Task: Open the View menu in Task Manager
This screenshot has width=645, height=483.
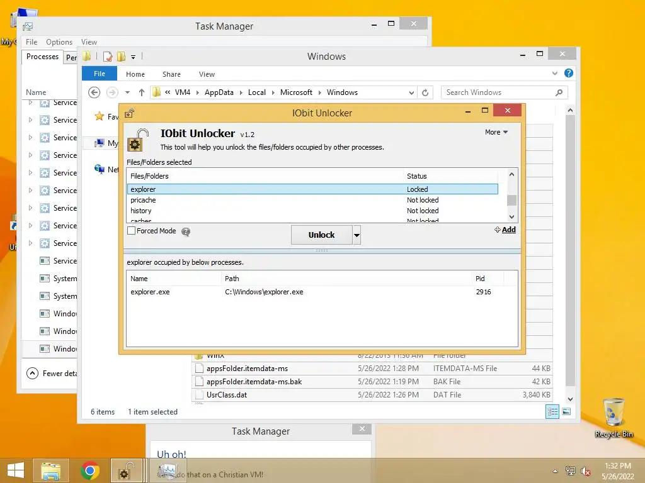Action: click(x=89, y=42)
